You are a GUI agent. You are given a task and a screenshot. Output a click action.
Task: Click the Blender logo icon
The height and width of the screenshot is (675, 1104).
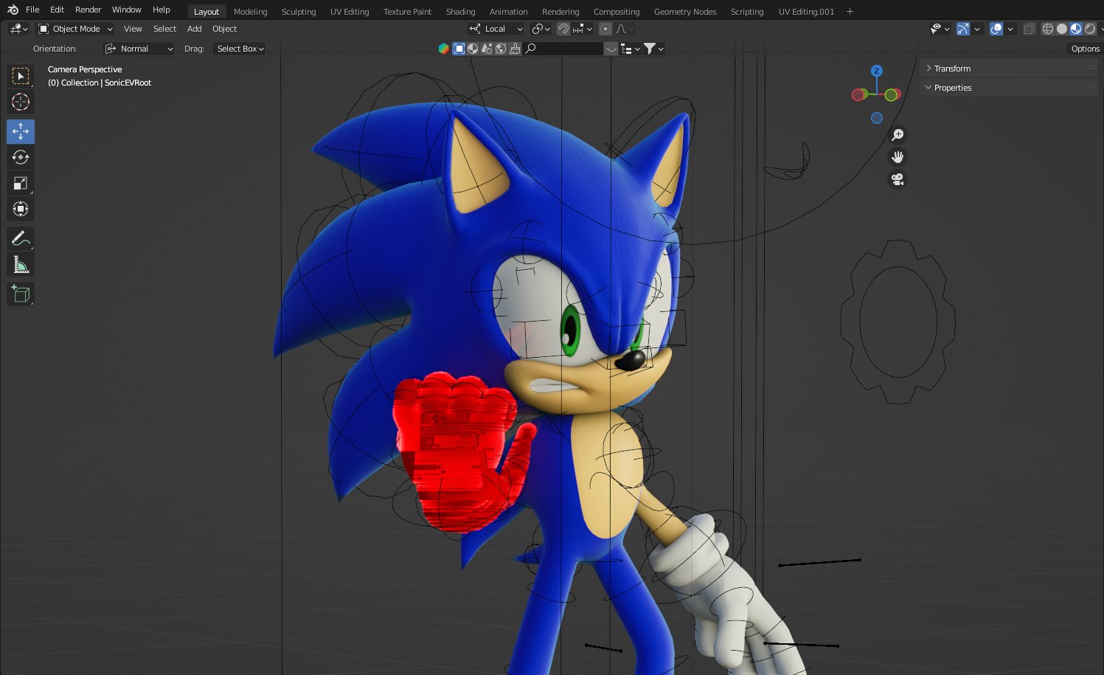(13, 10)
